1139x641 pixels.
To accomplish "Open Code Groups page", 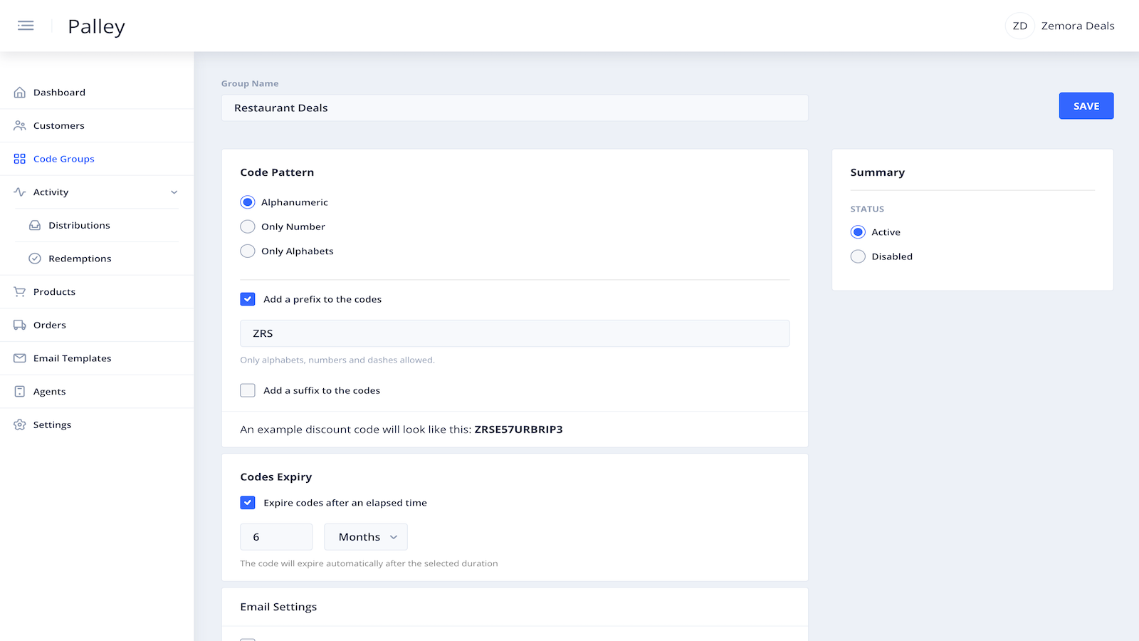I will (64, 159).
